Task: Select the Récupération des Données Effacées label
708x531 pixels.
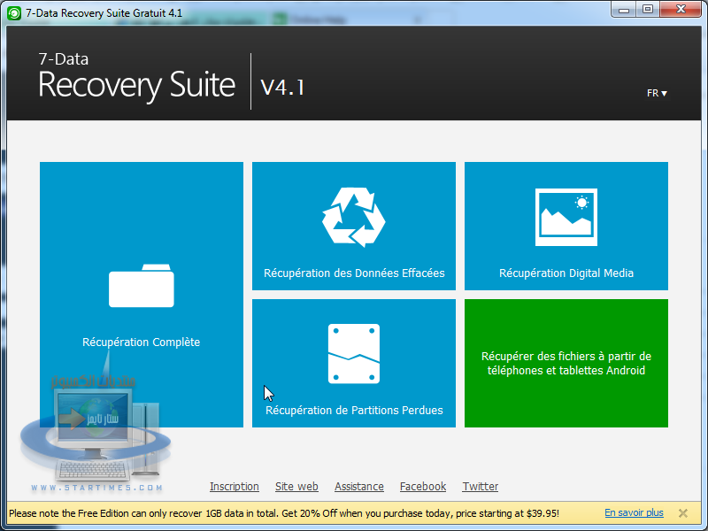Action: pyautogui.click(x=354, y=273)
